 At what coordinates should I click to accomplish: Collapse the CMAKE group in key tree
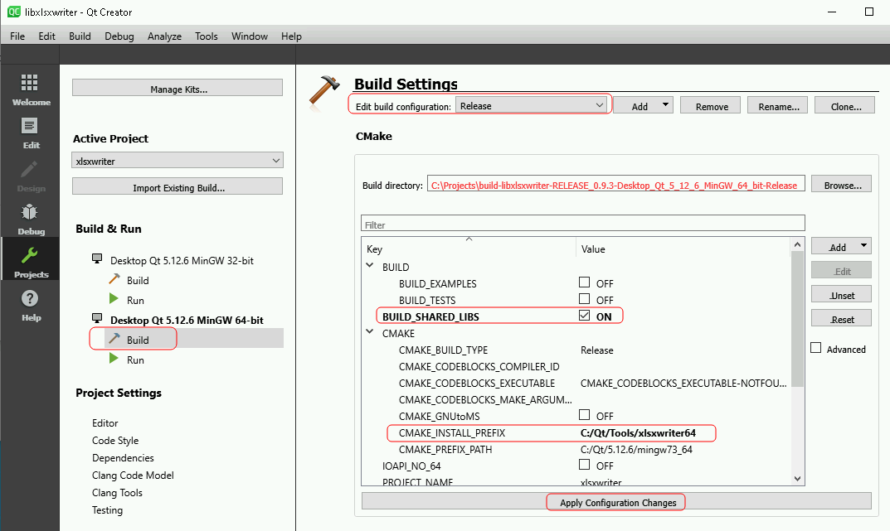tap(369, 331)
